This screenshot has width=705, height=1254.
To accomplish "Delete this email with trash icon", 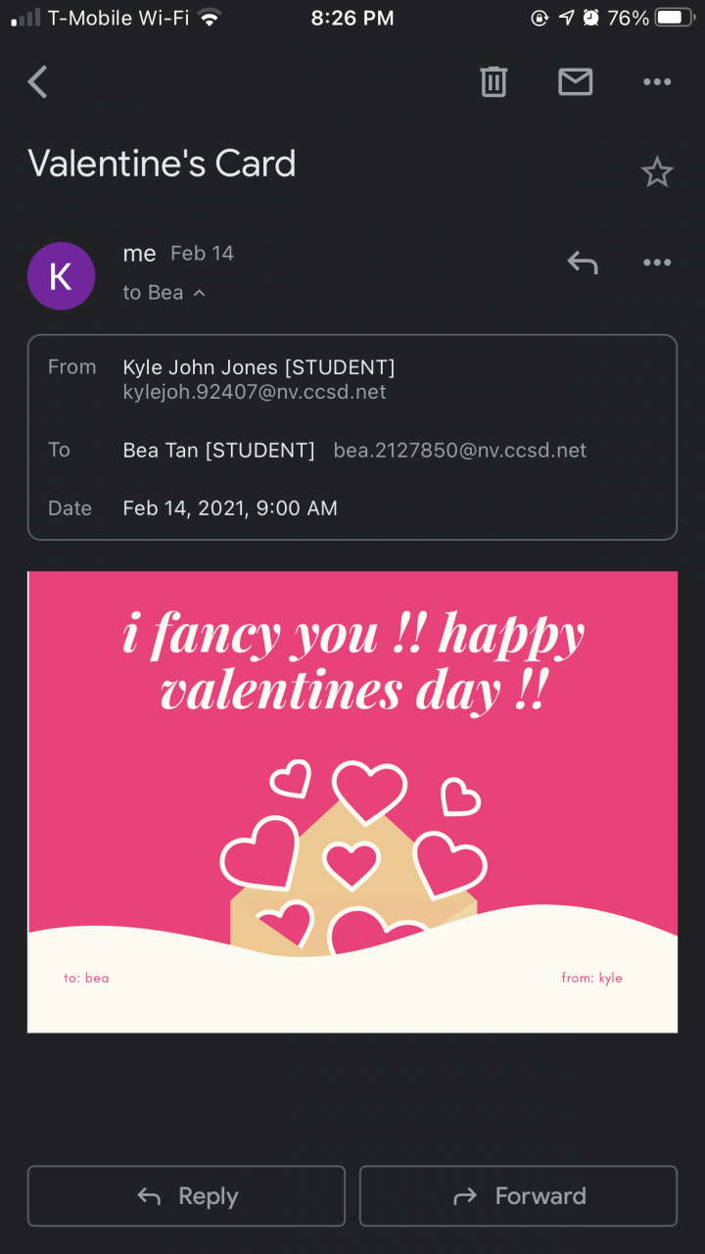I will pyautogui.click(x=493, y=82).
